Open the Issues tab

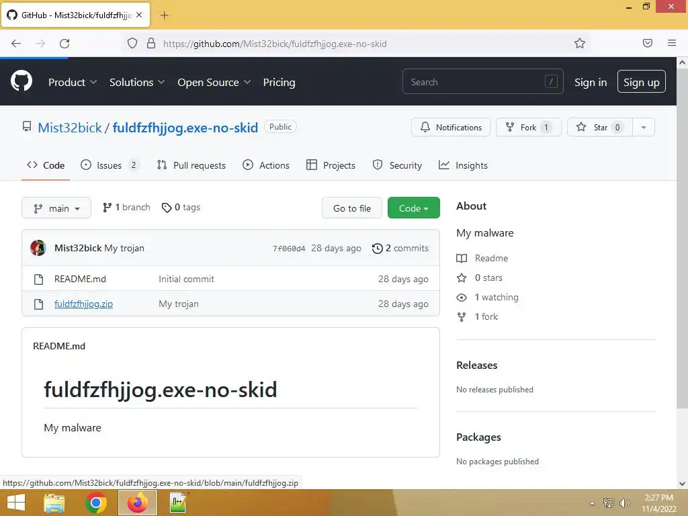click(x=110, y=165)
